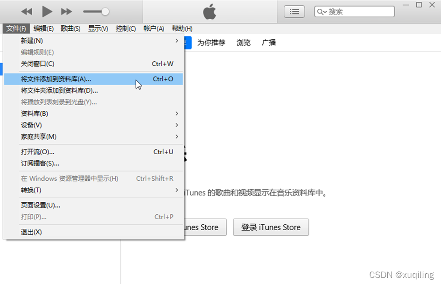The image size is (441, 284).
Task: Click the Apple logo in the display
Action: tap(210, 12)
